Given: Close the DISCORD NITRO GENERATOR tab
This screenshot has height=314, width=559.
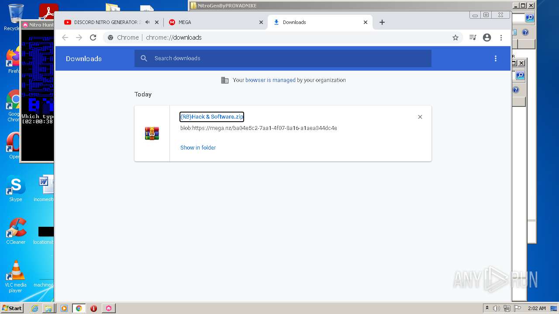Looking at the screenshot, I should 157,22.
